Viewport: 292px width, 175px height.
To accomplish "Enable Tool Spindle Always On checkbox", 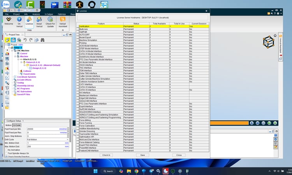I will coord(6,153).
